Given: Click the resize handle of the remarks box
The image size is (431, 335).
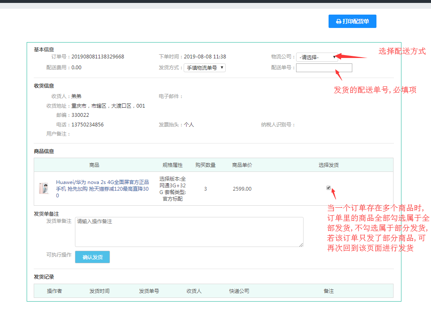Looking at the screenshot, I should click(301, 244).
